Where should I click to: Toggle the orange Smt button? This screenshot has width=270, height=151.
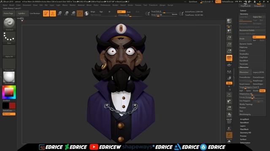(x=259, y=37)
